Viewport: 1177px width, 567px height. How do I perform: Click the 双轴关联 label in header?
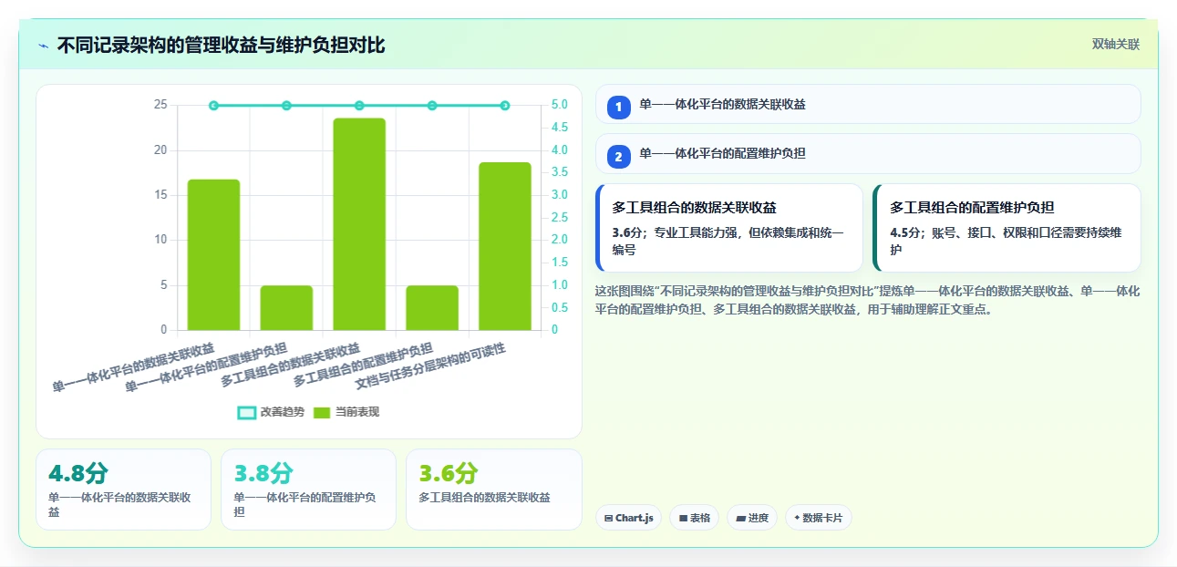pyautogui.click(x=1116, y=45)
